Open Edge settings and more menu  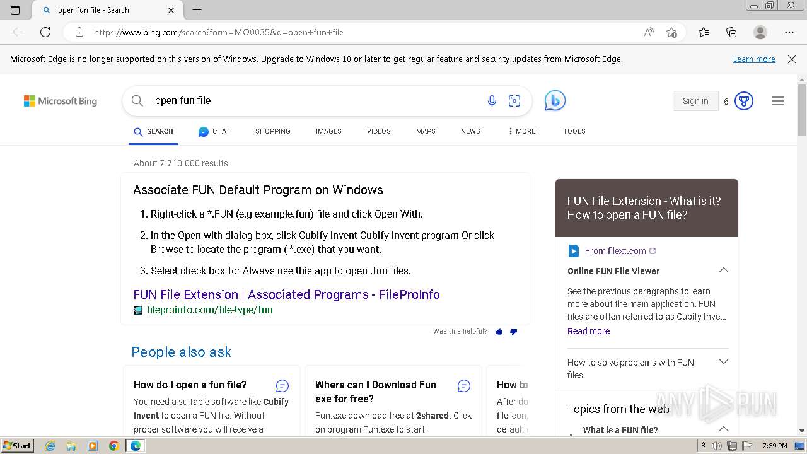pyautogui.click(x=789, y=32)
